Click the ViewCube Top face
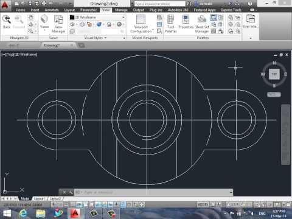292x219 pixels. point(274,74)
